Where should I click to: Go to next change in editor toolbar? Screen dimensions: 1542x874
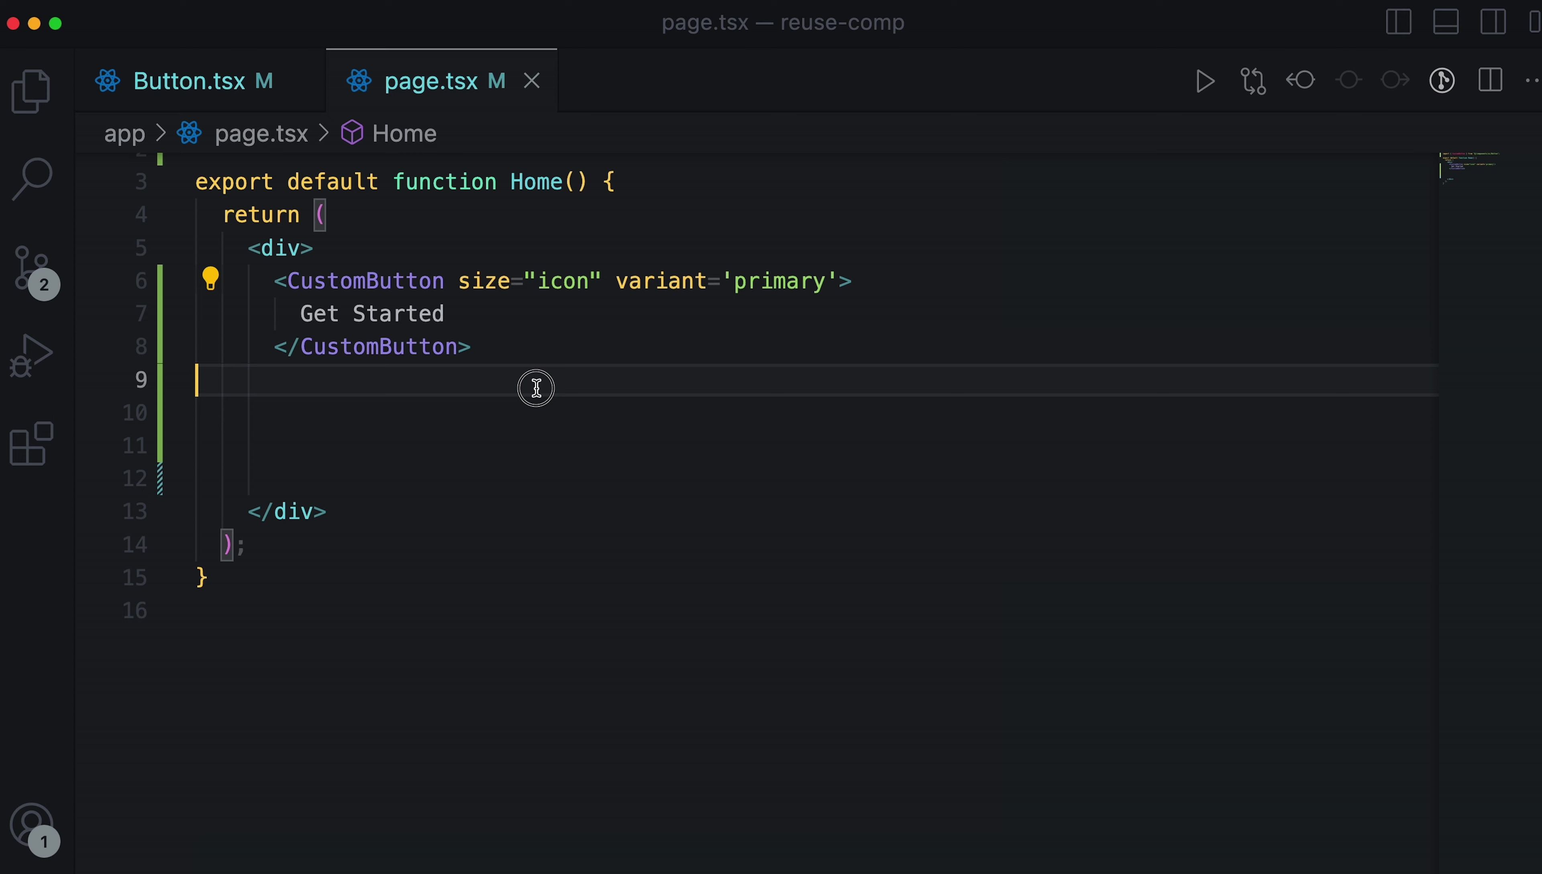(x=1395, y=80)
